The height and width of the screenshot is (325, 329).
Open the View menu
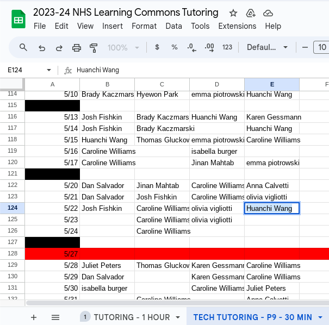85,26
